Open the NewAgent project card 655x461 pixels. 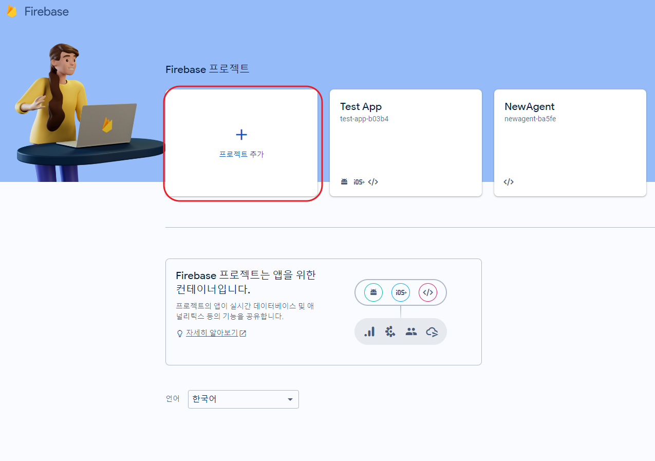(570, 143)
